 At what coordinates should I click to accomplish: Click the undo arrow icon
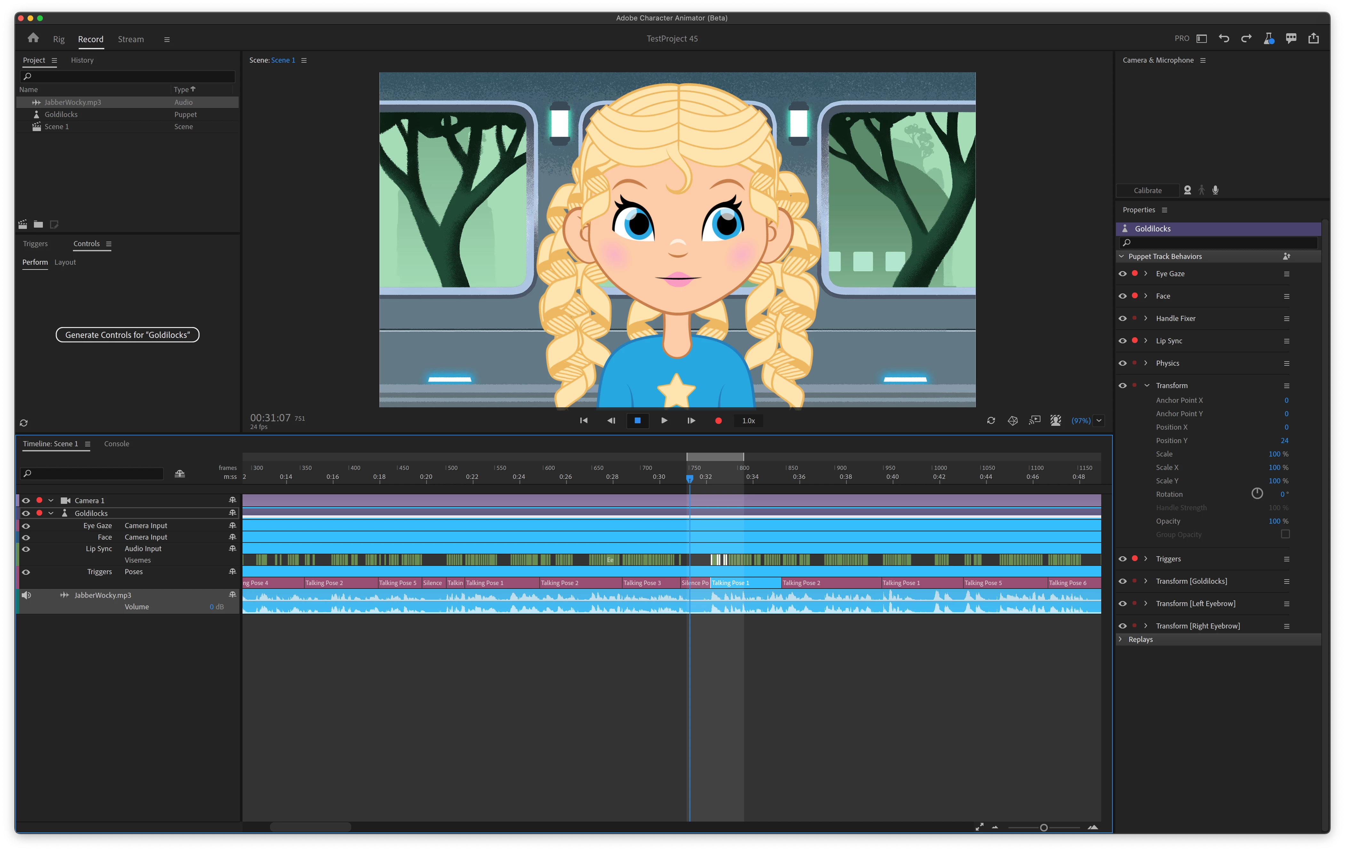click(x=1224, y=38)
